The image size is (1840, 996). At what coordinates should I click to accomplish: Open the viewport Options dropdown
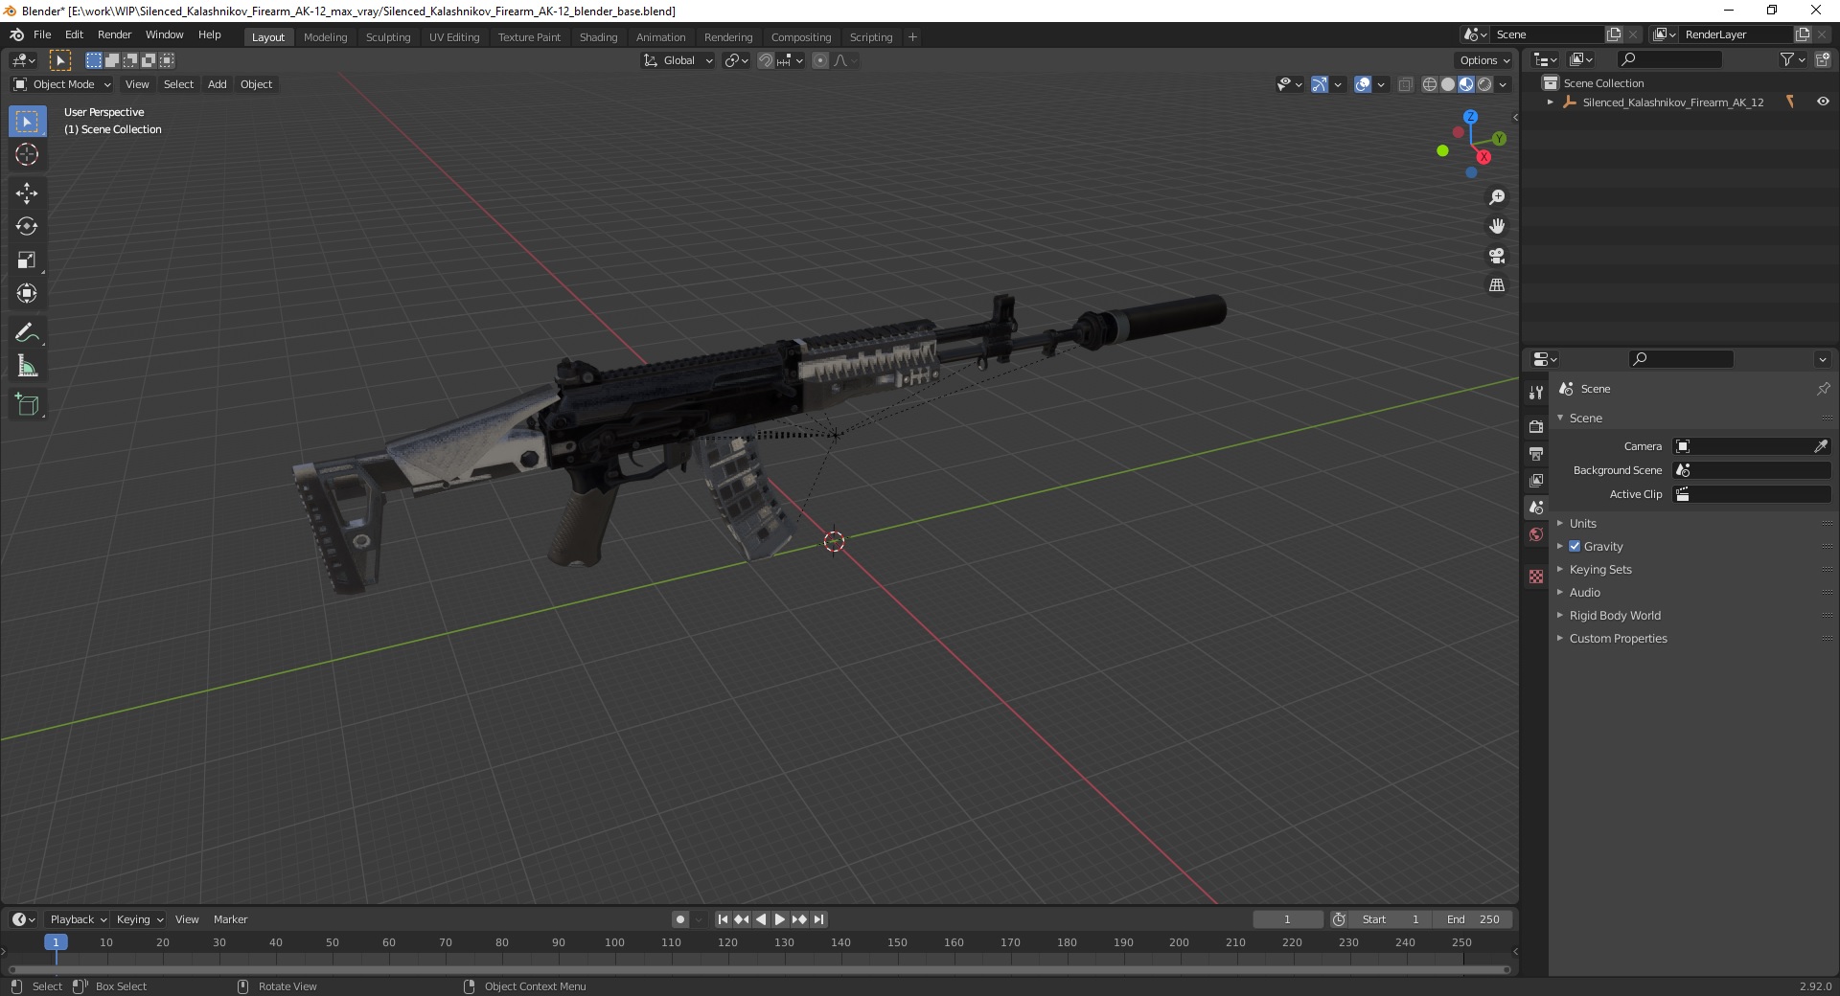[x=1484, y=60]
